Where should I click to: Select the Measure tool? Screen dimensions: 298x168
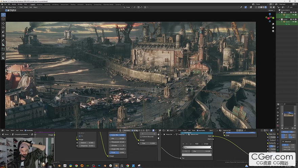[3, 44]
